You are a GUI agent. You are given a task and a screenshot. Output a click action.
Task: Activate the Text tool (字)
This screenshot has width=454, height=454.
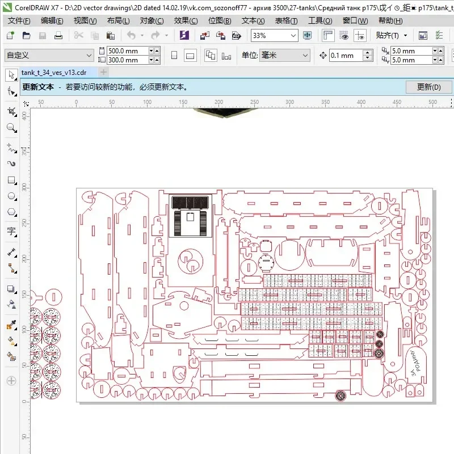[x=11, y=231]
